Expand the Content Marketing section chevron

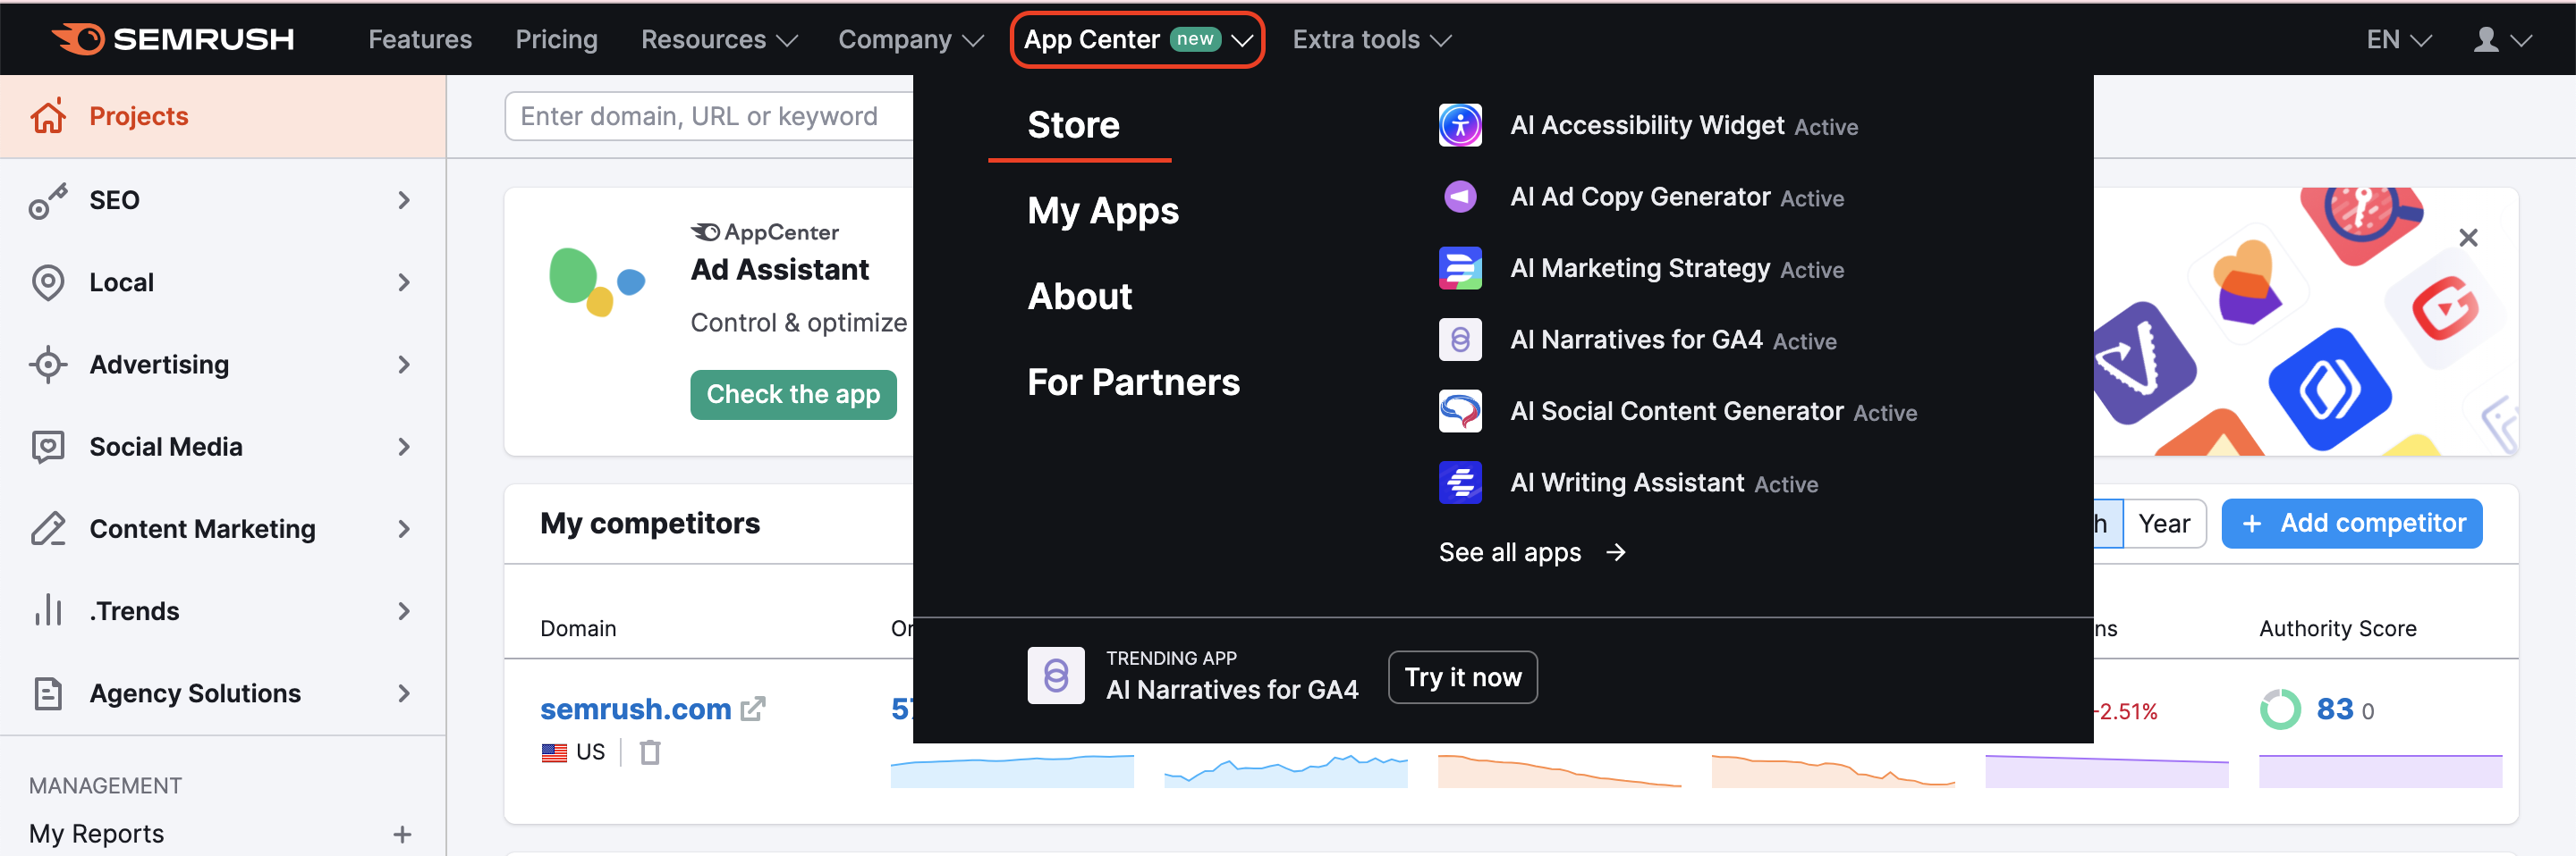[x=404, y=528]
